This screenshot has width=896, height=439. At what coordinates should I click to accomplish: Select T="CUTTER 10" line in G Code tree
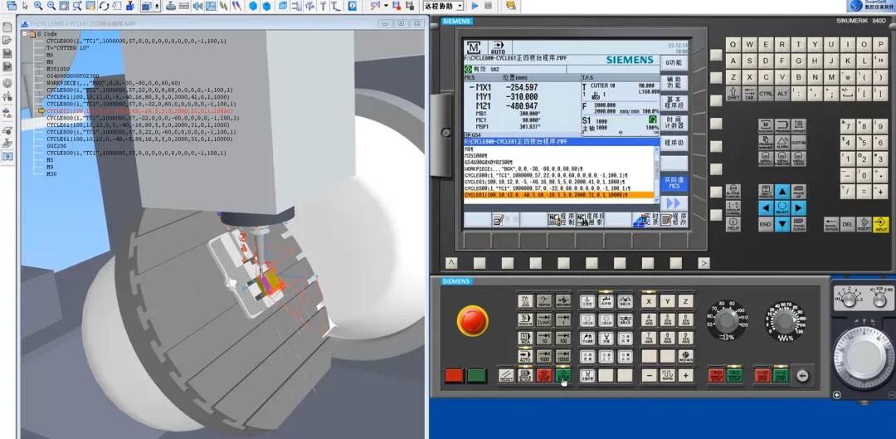(x=67, y=48)
